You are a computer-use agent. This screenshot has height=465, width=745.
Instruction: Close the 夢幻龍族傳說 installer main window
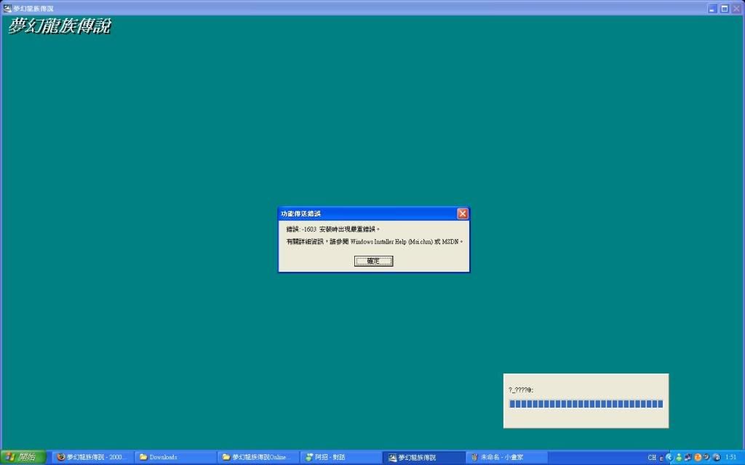737,8
